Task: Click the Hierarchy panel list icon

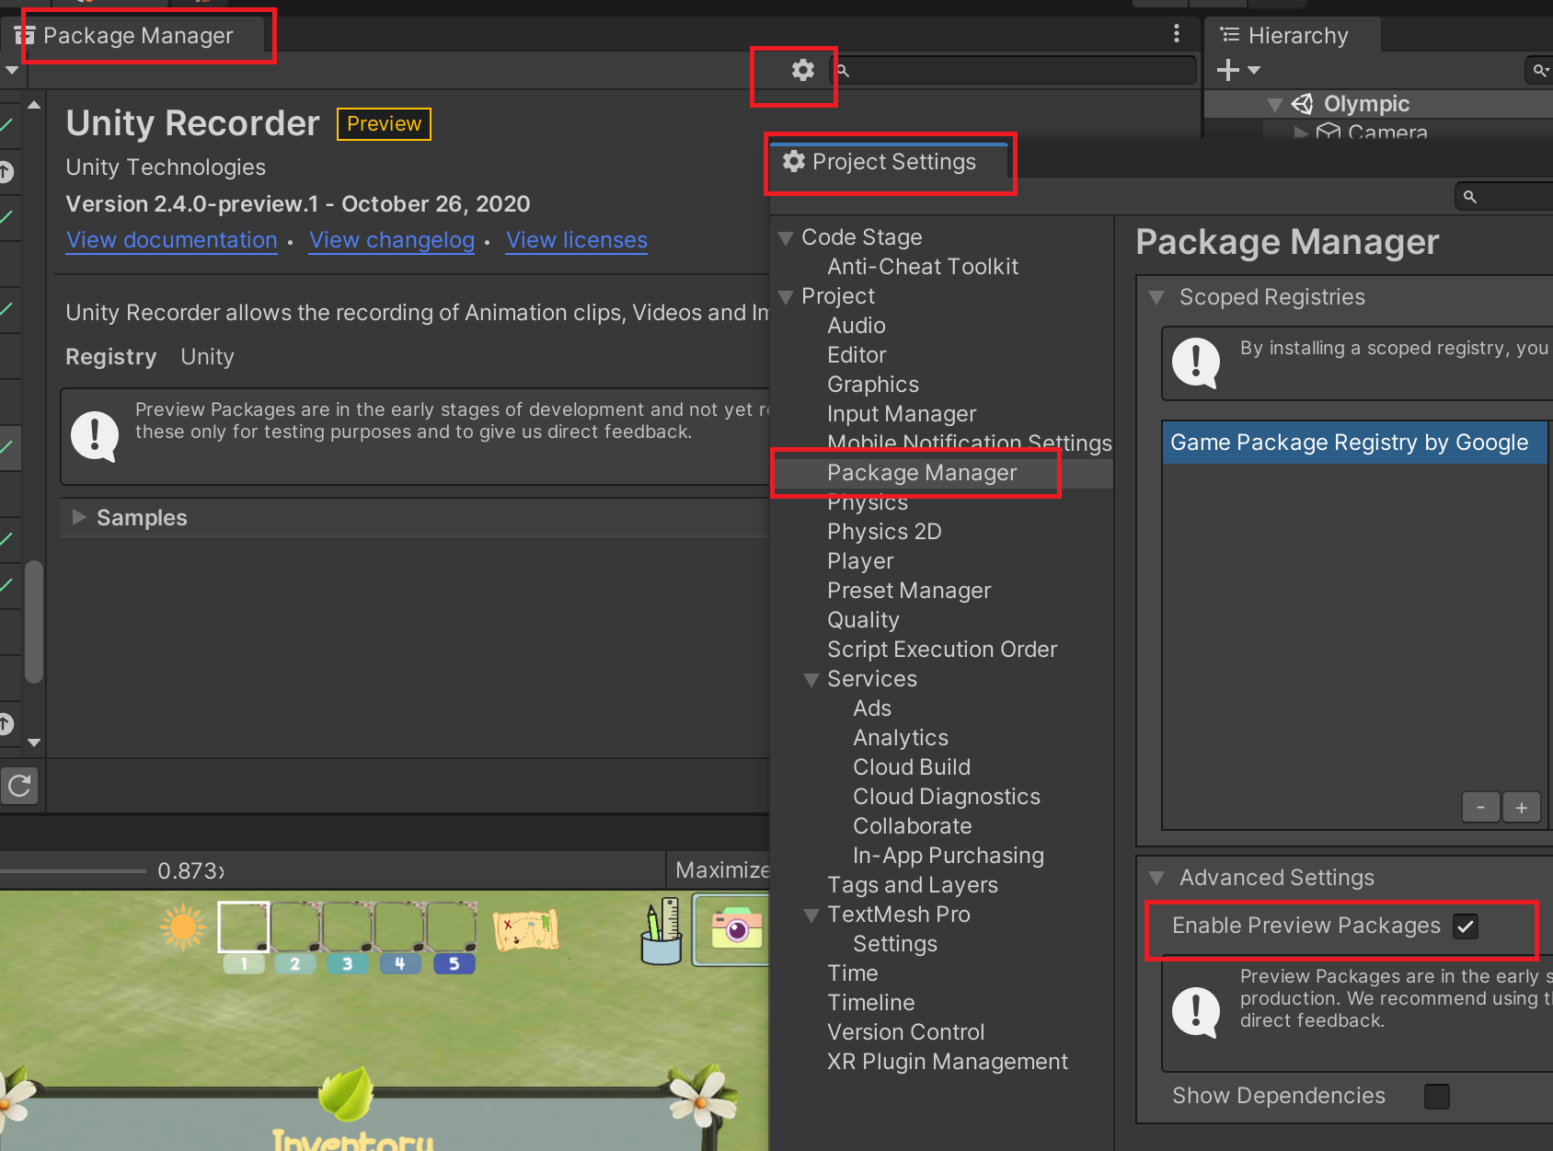Action: [x=1229, y=35]
